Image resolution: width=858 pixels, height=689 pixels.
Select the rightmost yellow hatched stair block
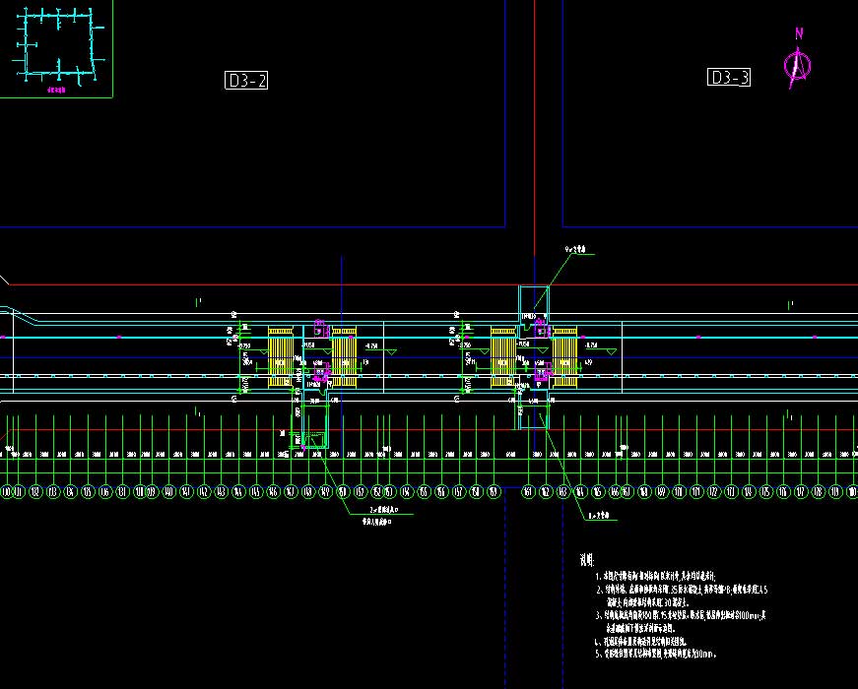tap(564, 358)
